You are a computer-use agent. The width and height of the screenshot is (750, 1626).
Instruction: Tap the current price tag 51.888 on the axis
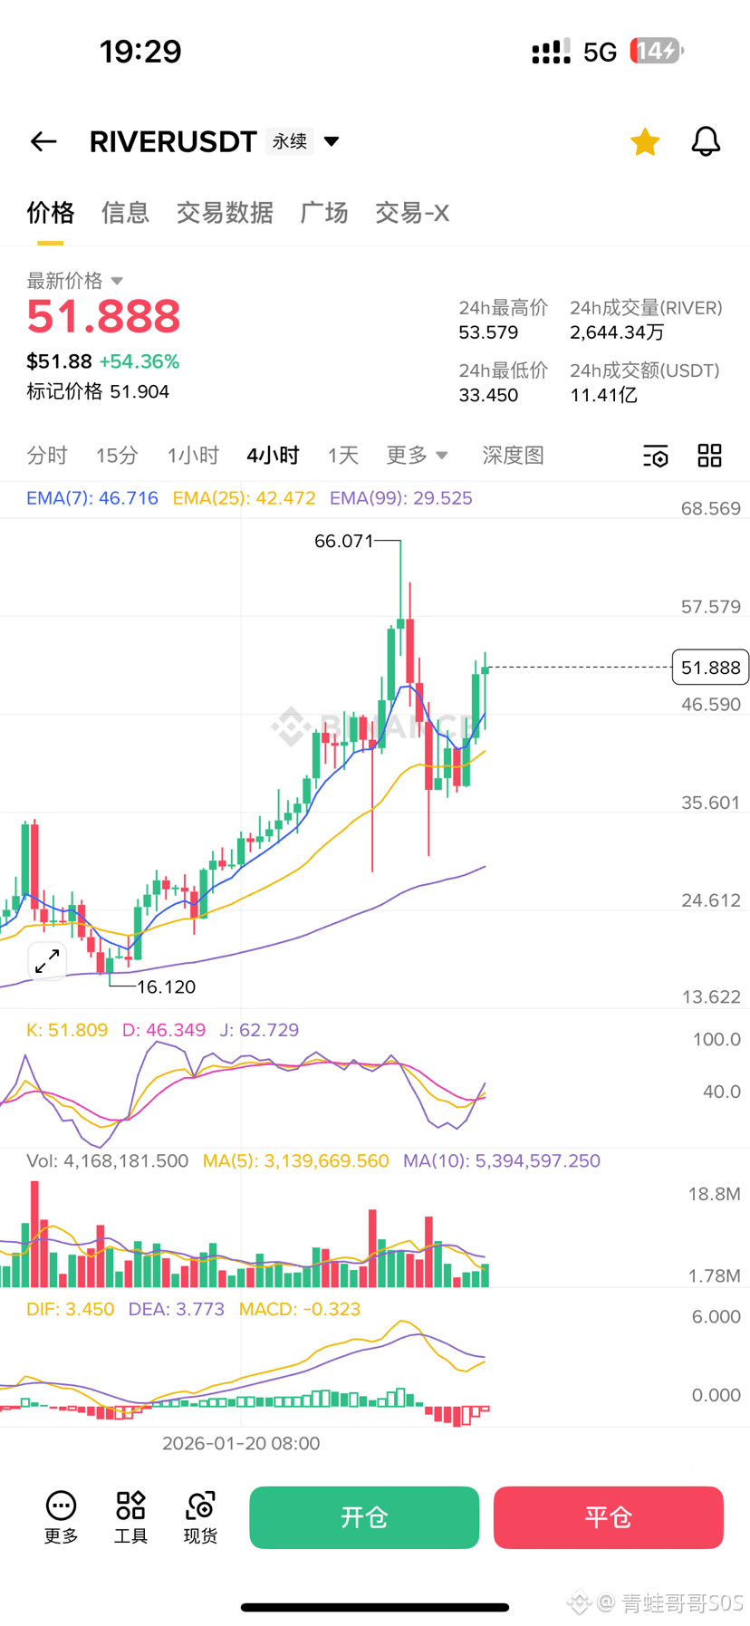point(710,668)
